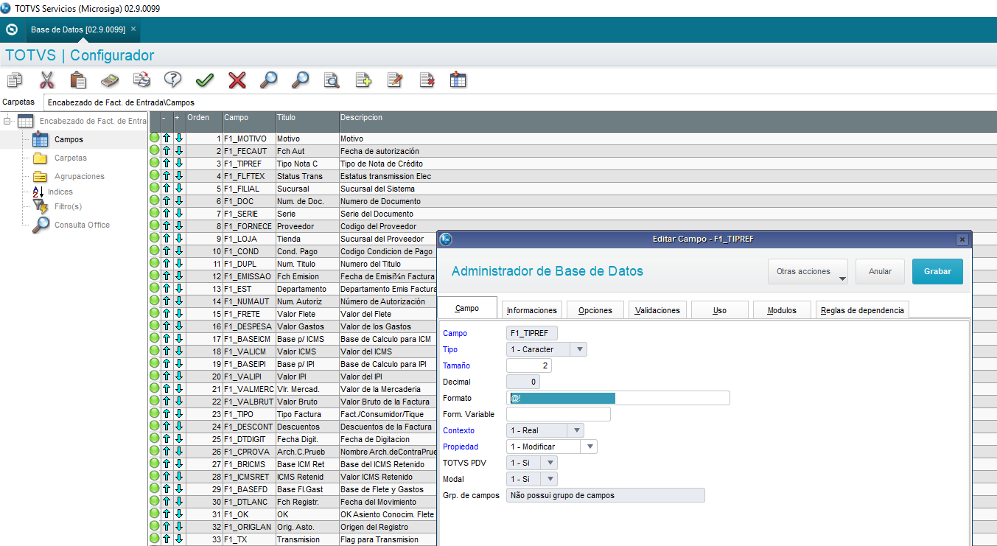Click the red X cancel icon
The width and height of the screenshot is (997, 546).
237,80
